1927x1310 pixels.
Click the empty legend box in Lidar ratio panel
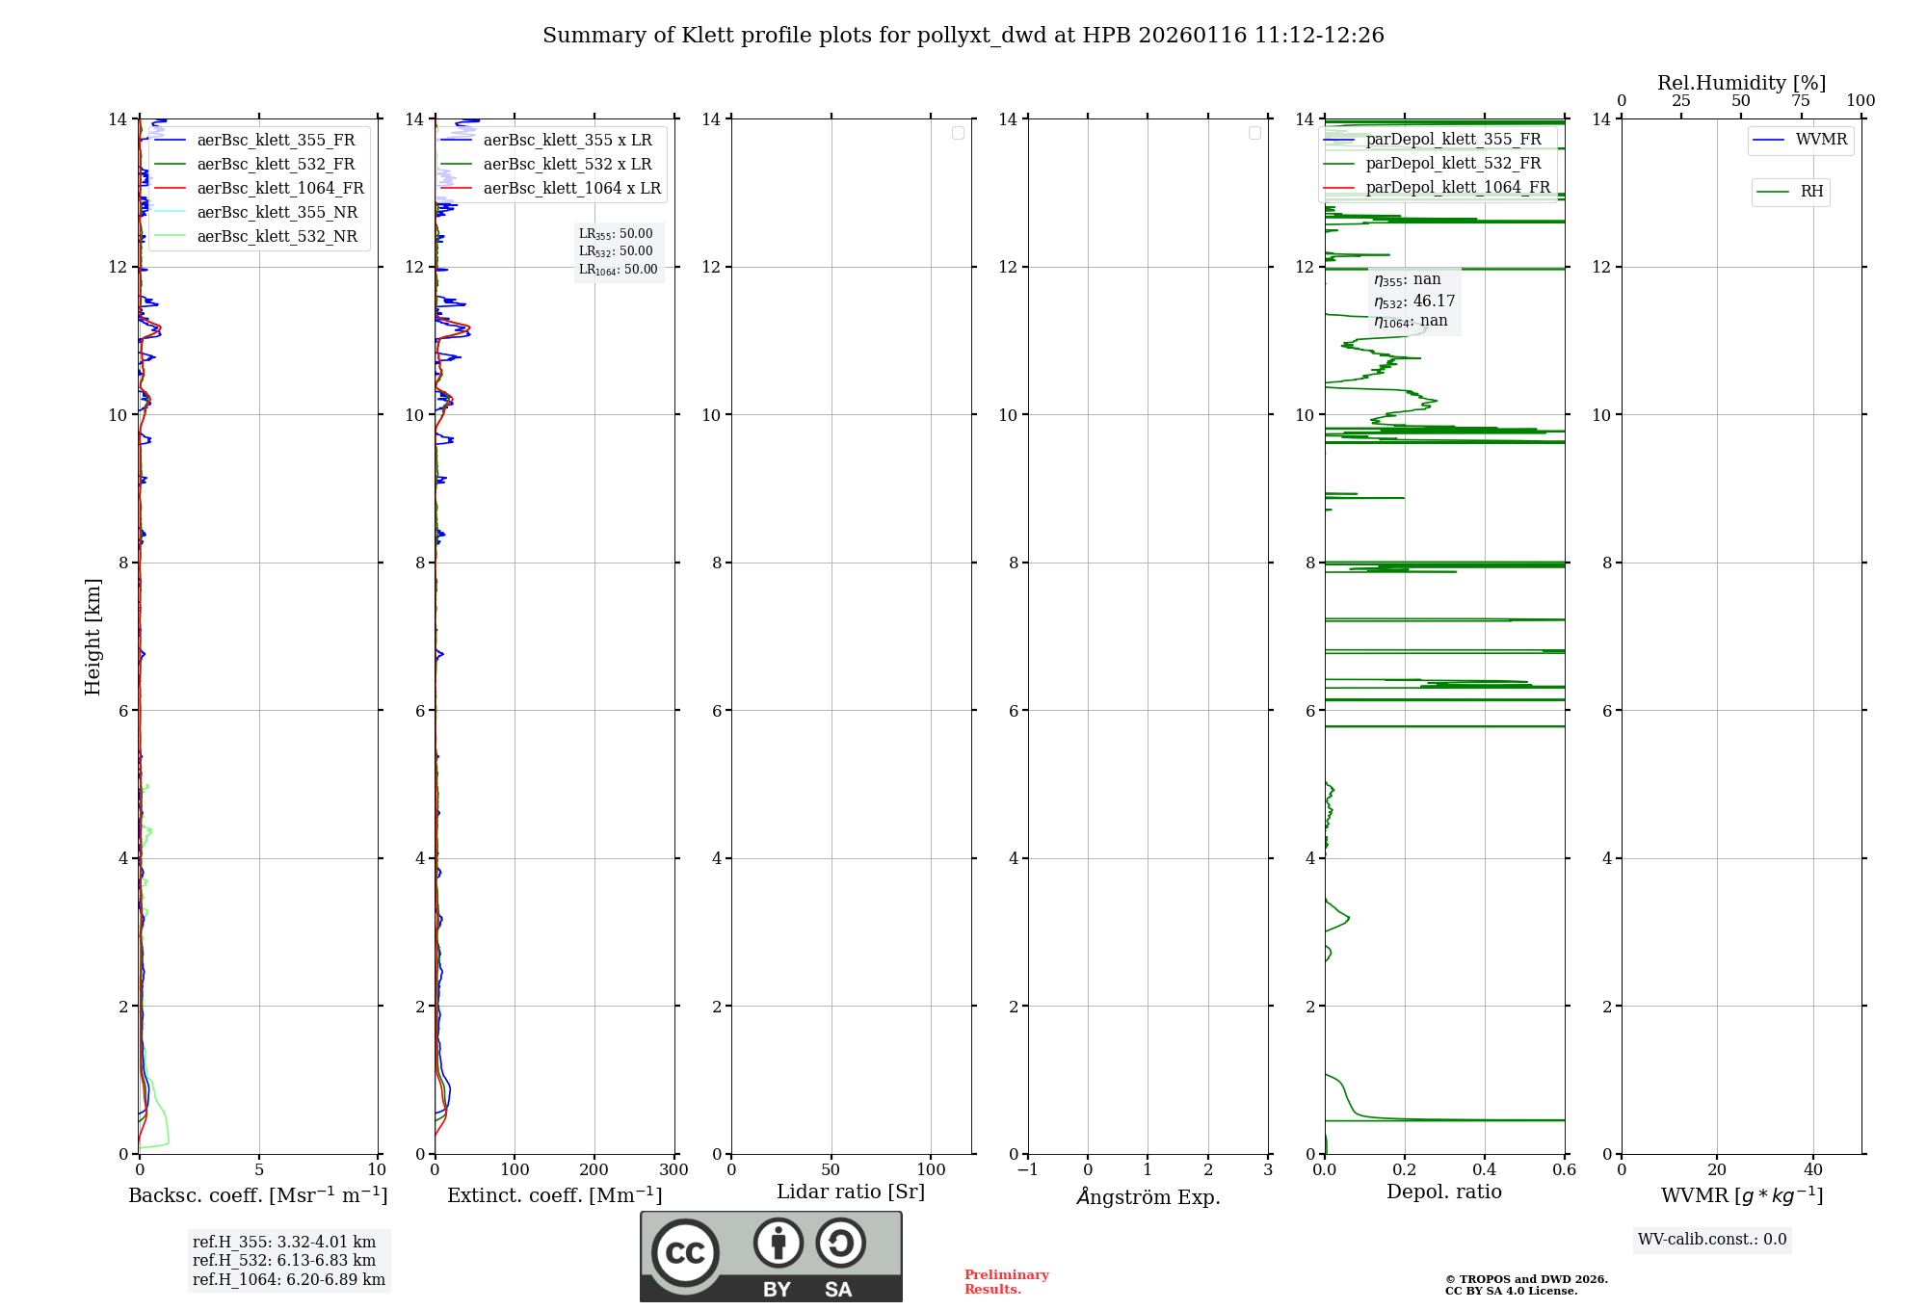point(958,133)
